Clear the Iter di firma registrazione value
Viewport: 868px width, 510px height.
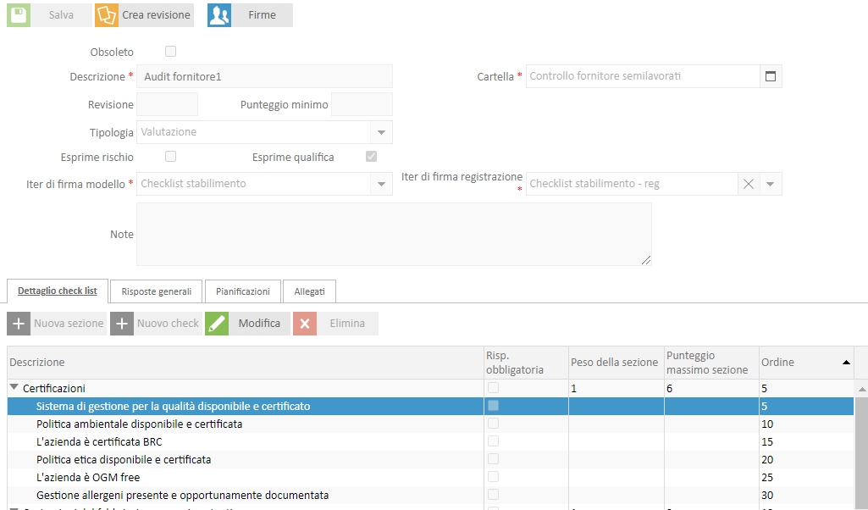(749, 184)
